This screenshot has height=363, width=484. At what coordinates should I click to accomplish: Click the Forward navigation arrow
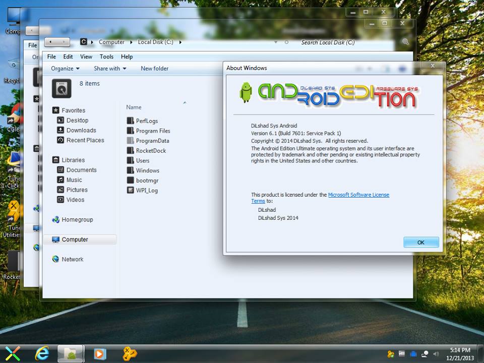[64, 42]
